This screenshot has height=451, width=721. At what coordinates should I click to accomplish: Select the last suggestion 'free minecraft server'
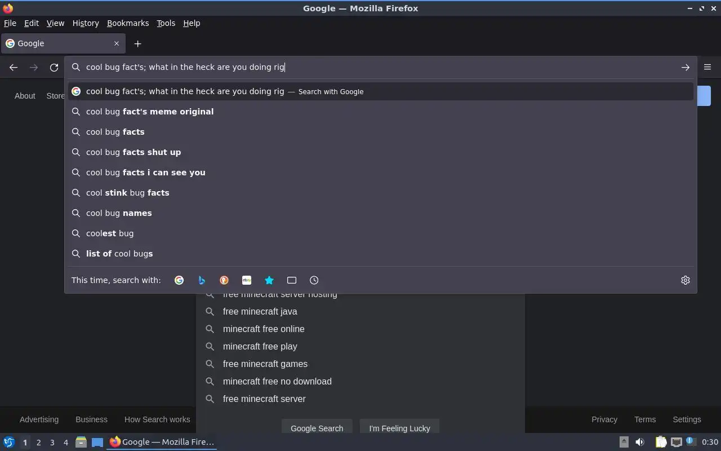[x=360, y=399]
